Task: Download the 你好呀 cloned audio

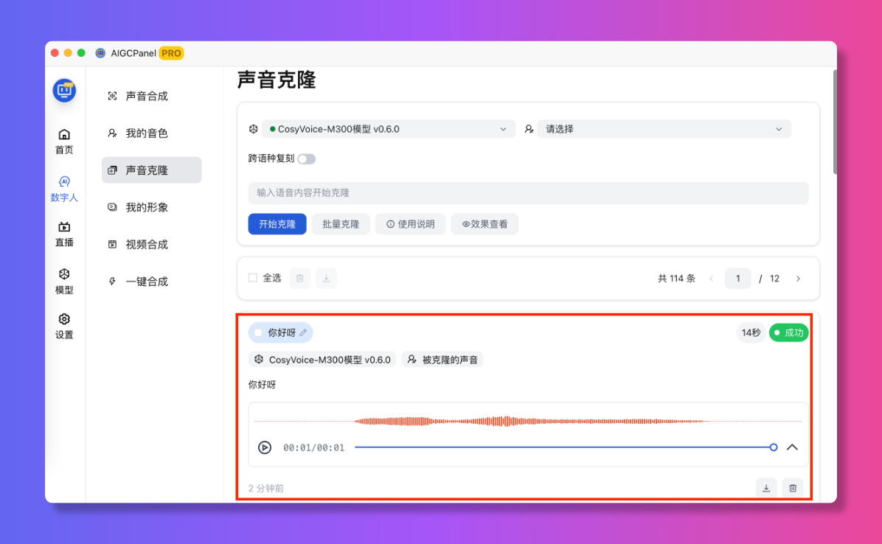Action: tap(765, 487)
